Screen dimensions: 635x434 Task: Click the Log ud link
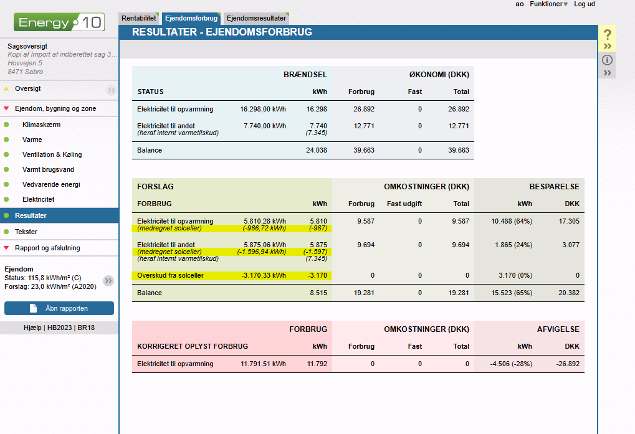584,4
